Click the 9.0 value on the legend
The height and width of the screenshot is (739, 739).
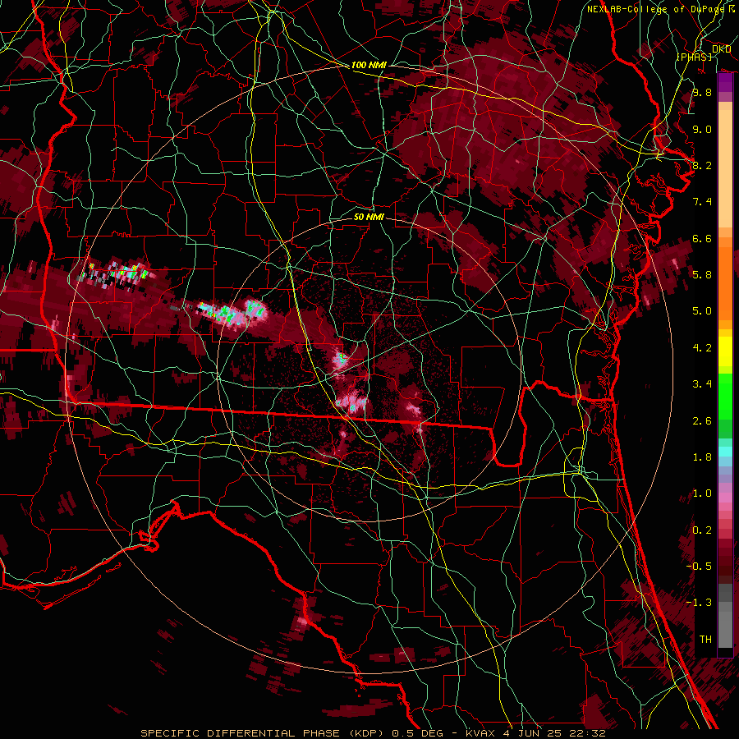pyautogui.click(x=702, y=129)
